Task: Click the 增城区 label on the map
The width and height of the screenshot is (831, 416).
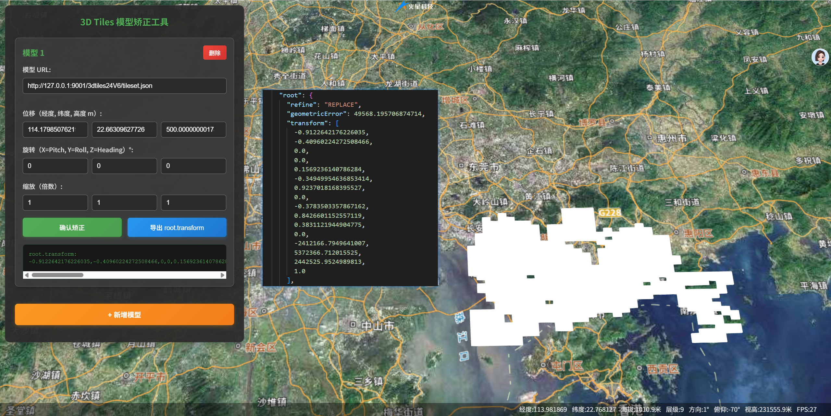Action: tap(455, 100)
